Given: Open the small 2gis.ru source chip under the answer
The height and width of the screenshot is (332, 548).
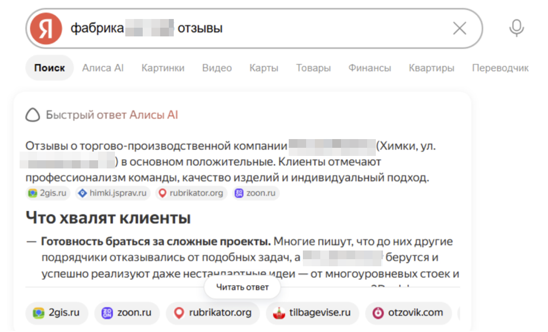Looking at the screenshot, I should pos(48,193).
